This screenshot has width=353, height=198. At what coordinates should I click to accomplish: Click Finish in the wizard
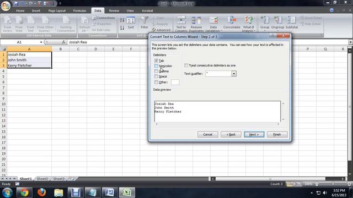[277, 134]
